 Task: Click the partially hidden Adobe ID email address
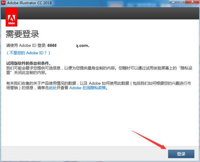68,45
